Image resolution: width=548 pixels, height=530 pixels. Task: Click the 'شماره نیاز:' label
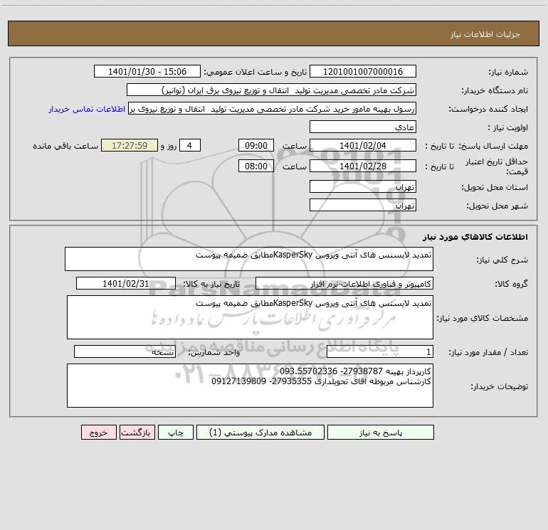(x=508, y=73)
